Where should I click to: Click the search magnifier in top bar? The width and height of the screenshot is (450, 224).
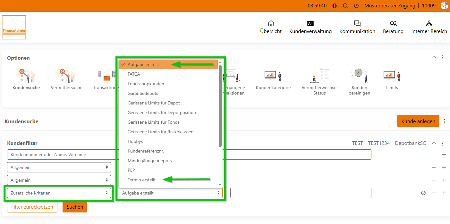tap(345, 6)
